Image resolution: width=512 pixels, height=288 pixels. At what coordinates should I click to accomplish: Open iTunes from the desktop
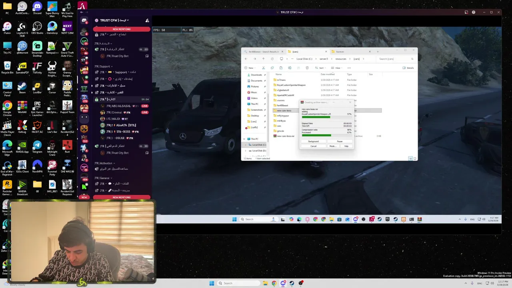tap(7, 28)
